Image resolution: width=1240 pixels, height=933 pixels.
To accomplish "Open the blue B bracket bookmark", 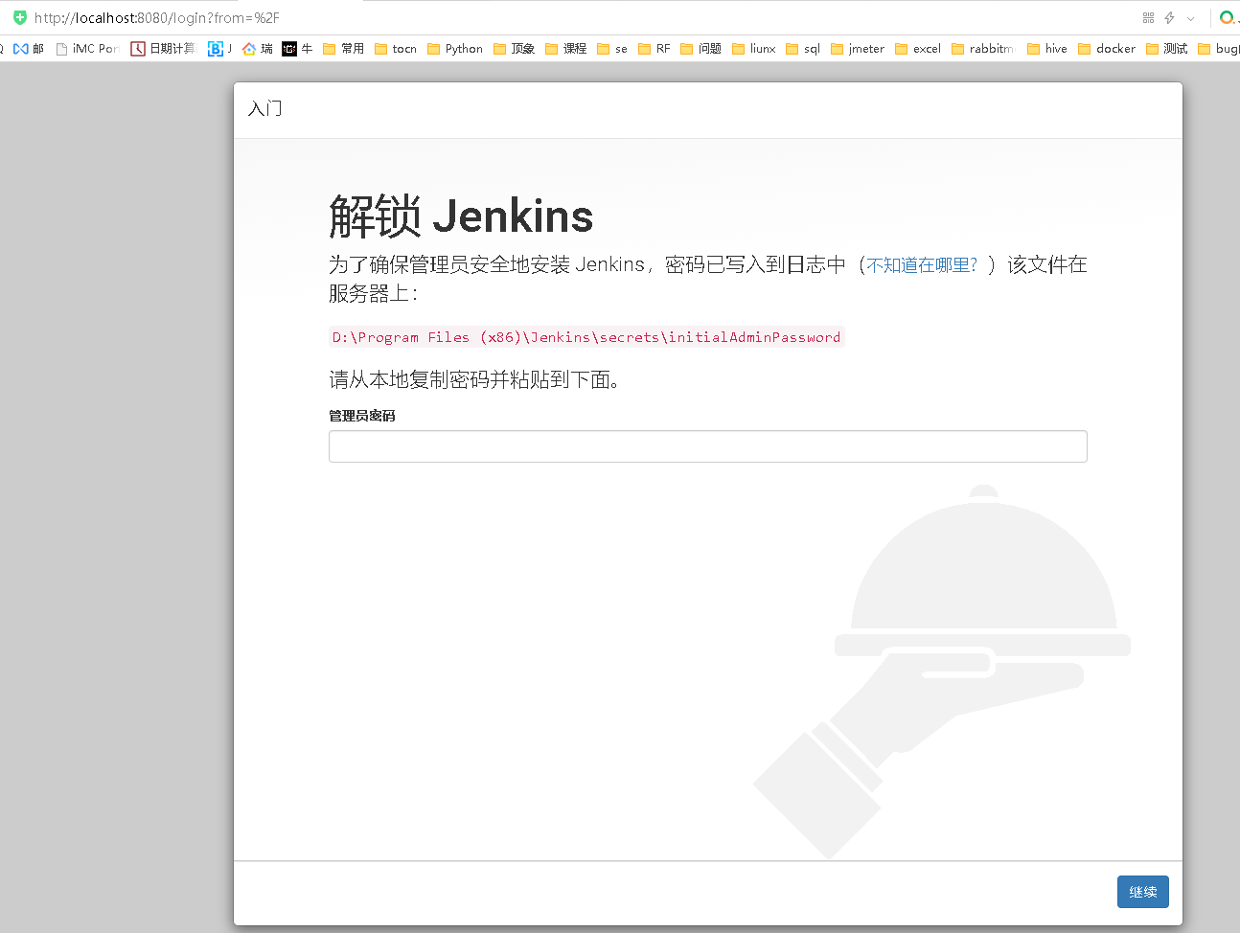I will 219,49.
